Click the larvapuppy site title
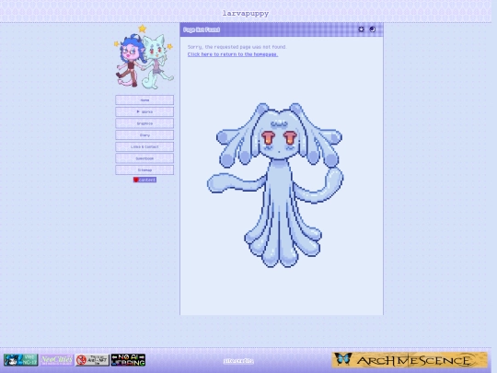 point(246,13)
